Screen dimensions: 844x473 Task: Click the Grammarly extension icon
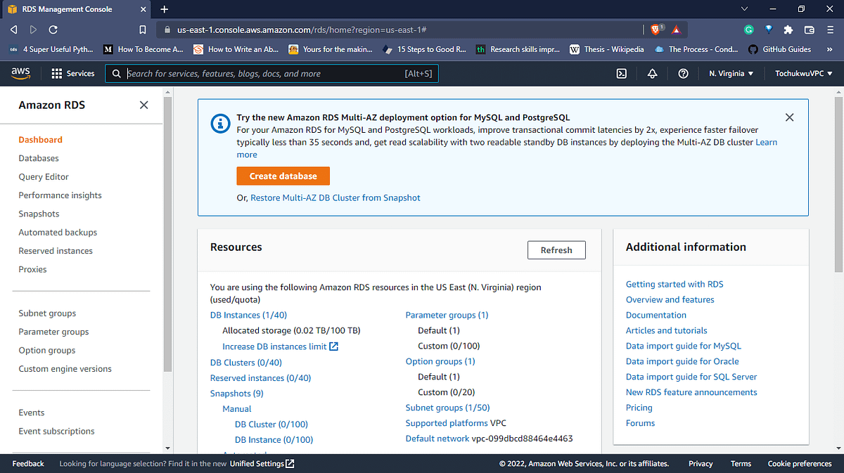click(x=748, y=30)
